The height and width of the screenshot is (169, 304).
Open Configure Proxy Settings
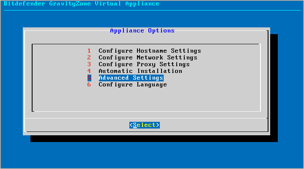[x=138, y=64]
